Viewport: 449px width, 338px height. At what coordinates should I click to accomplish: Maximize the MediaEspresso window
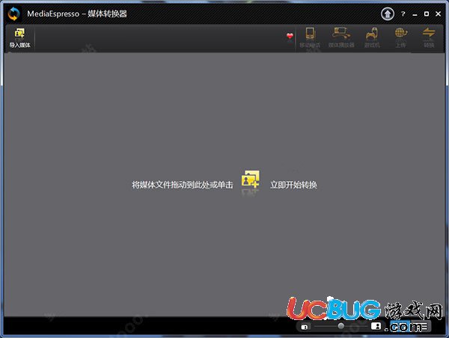[x=427, y=13]
